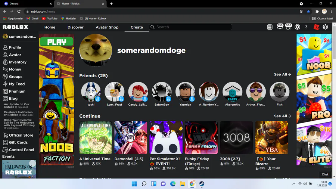Open Windows Start menu
The image size is (336, 189).
coord(134,184)
